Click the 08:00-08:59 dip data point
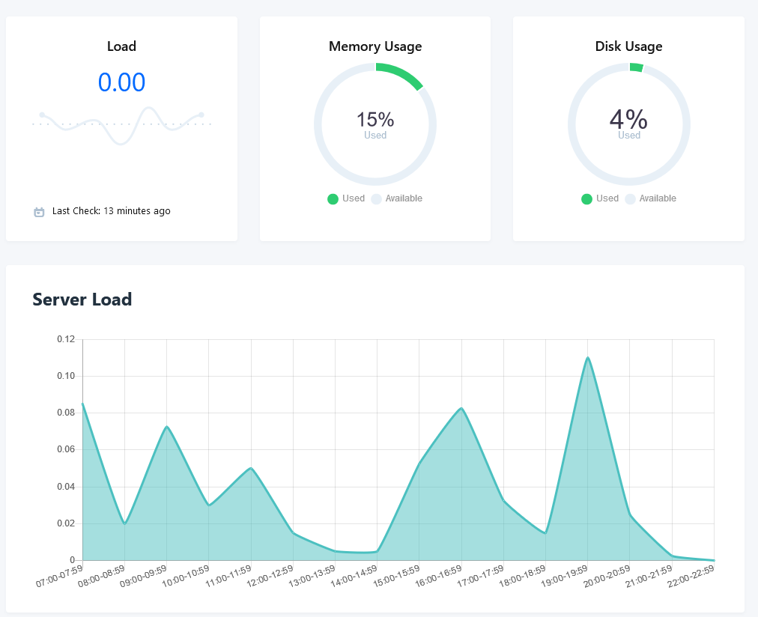758x617 pixels. tap(125, 523)
